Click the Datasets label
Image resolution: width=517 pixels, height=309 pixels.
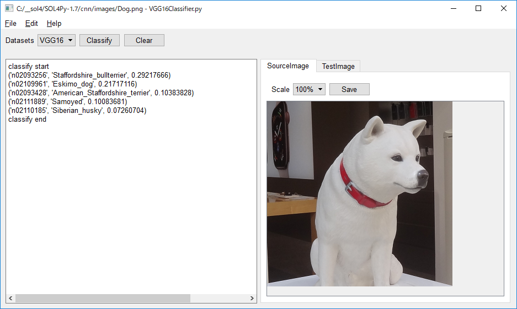coord(20,40)
